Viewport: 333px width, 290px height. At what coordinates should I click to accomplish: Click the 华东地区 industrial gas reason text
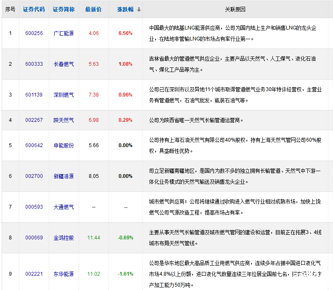point(235,274)
